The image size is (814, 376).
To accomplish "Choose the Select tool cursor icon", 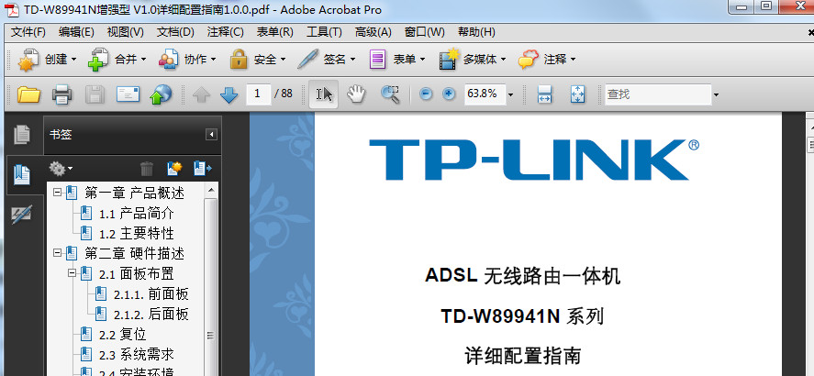I will (324, 94).
